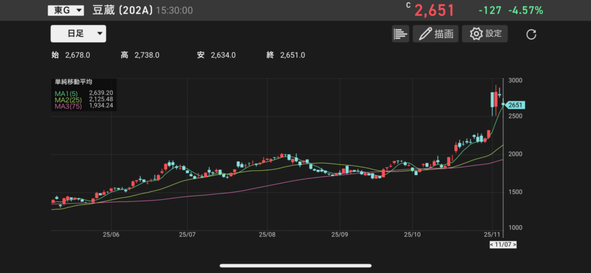Image resolution: width=591 pixels, height=273 pixels.
Task: Open the 日足 timeframe dropdown
Action: (x=78, y=33)
